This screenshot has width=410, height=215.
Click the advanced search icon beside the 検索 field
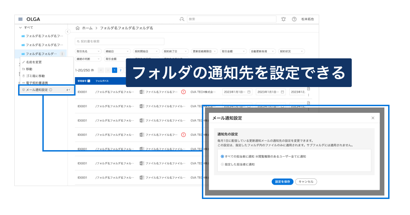tap(182, 19)
